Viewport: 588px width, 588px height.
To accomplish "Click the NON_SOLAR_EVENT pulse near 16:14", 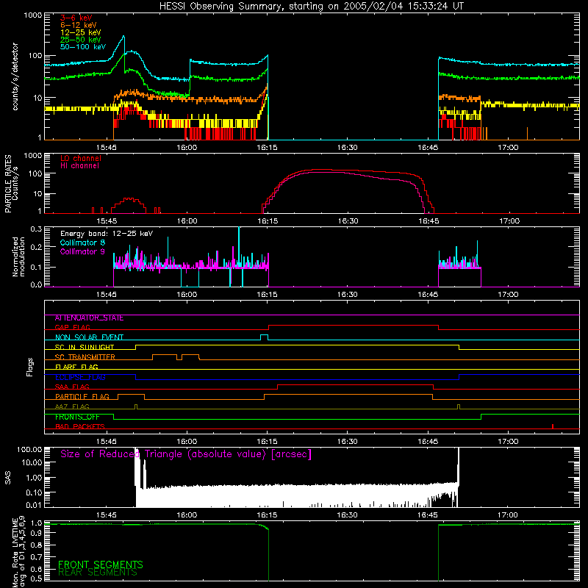I will (264, 337).
